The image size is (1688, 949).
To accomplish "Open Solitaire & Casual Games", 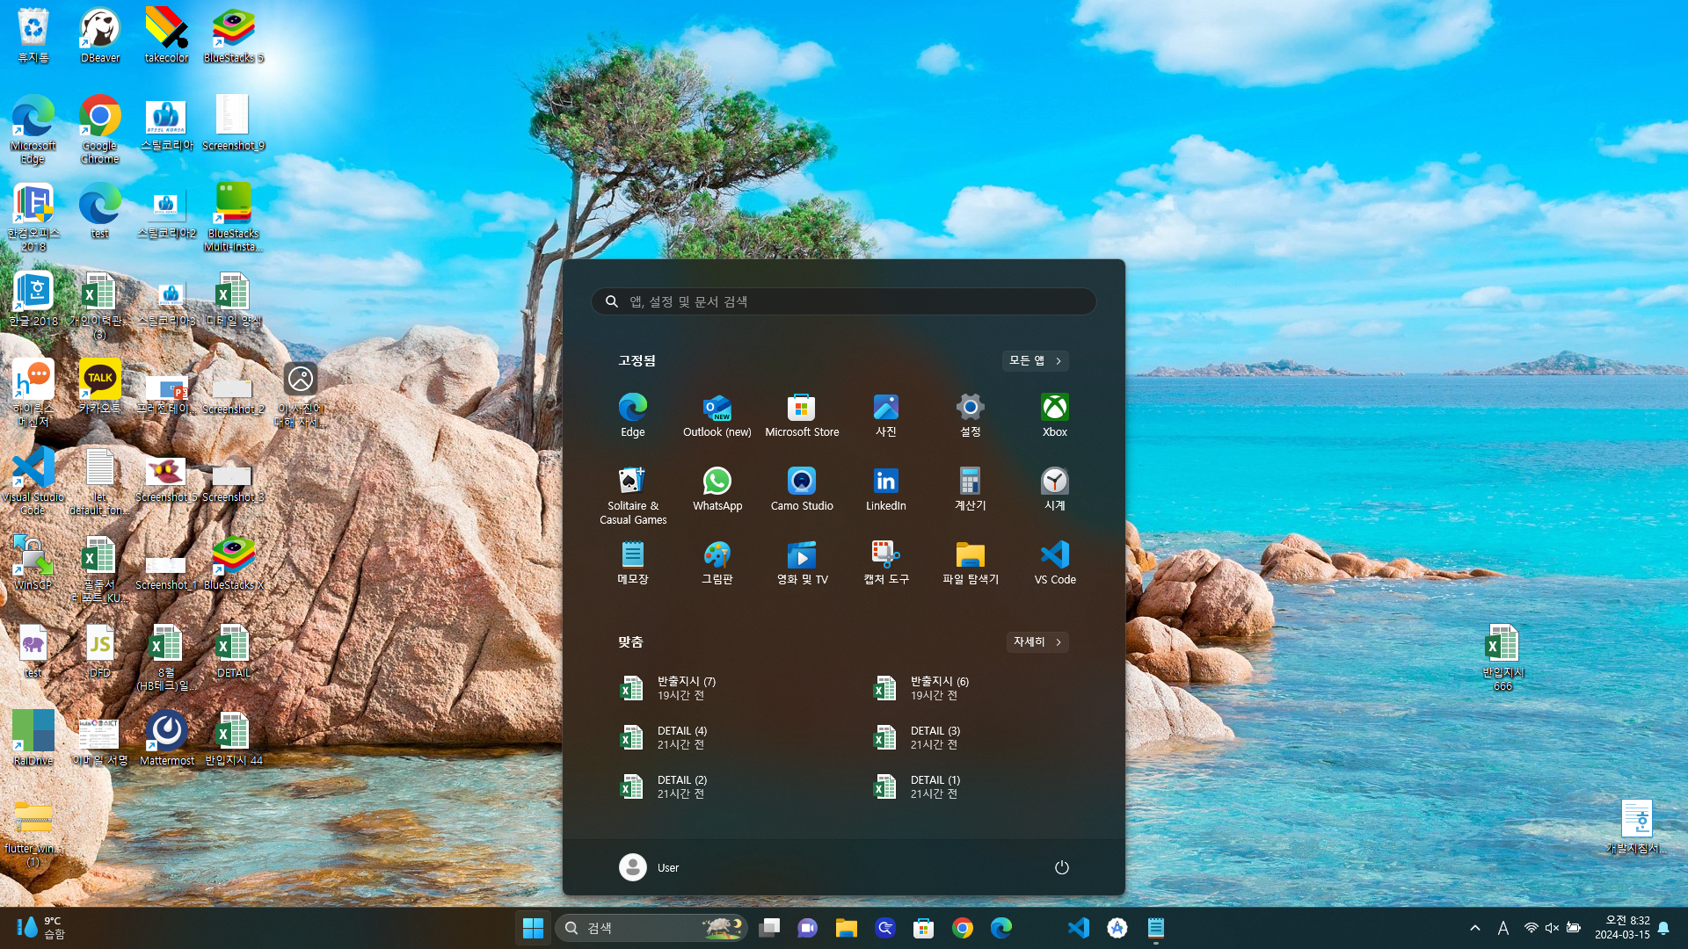I will 633,496.
